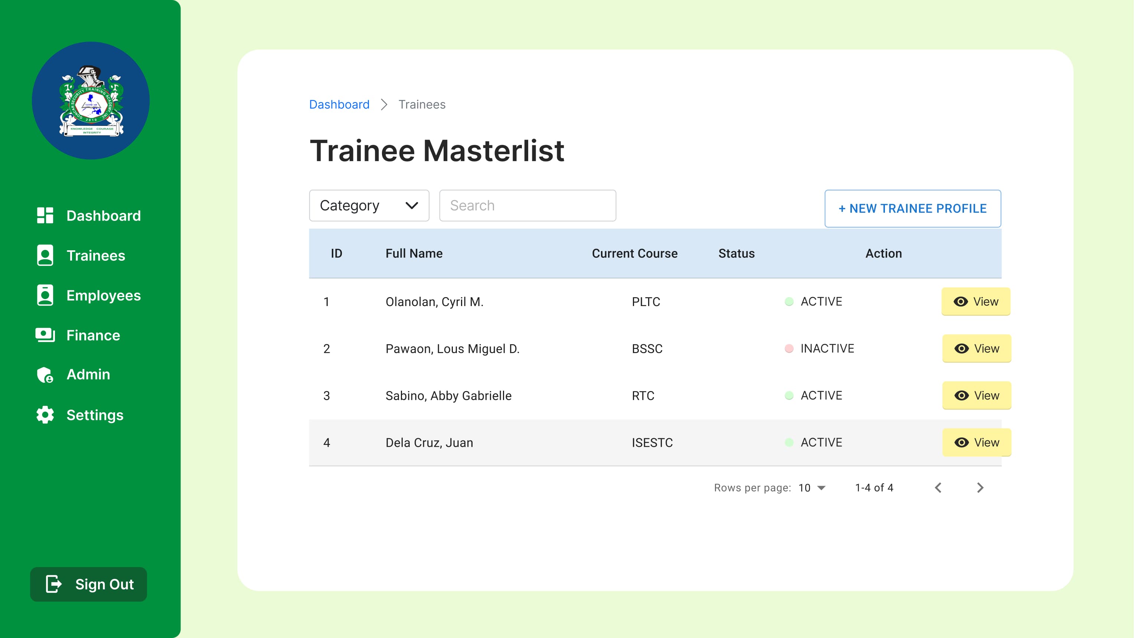The height and width of the screenshot is (638, 1134).
Task: Click the Finance sidebar icon
Action: click(x=45, y=335)
